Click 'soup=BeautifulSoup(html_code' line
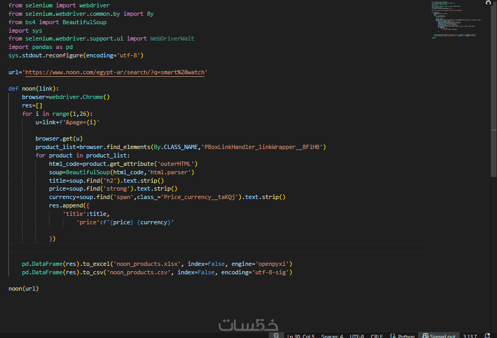The image size is (497, 338). point(122,172)
